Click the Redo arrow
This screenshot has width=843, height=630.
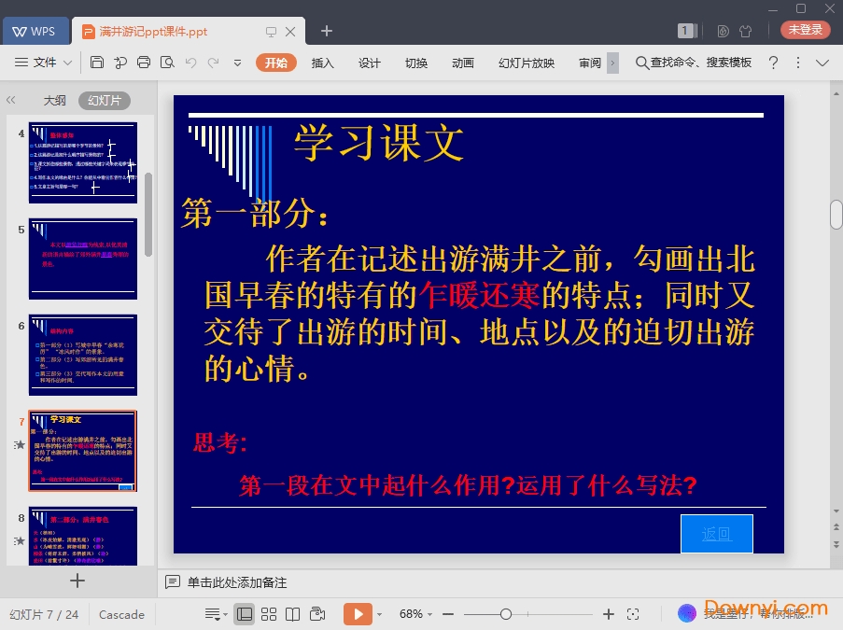coord(214,63)
